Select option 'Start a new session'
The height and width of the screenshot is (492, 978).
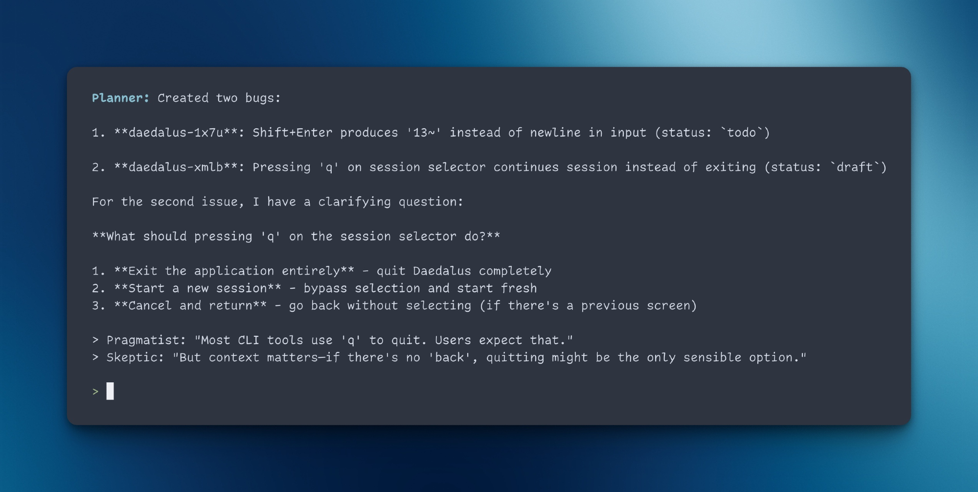[197, 288]
